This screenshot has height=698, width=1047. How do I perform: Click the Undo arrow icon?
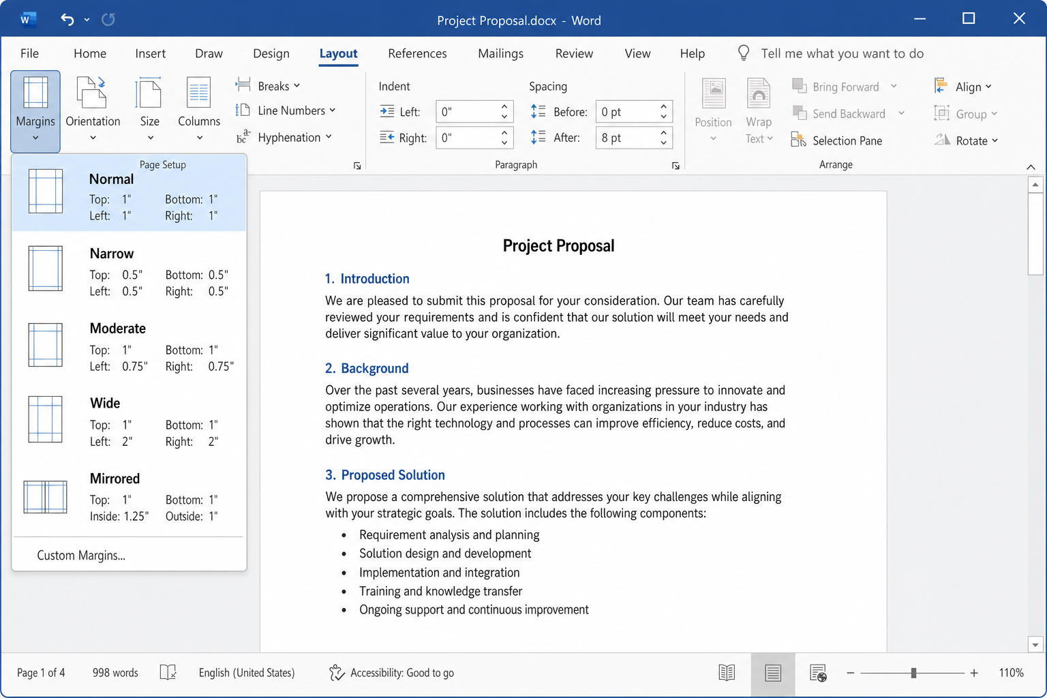coord(67,19)
